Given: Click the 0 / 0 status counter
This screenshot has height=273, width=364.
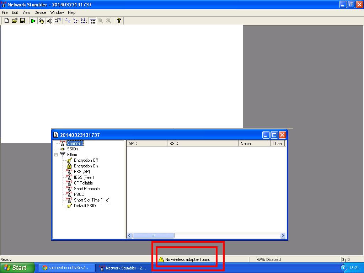Looking at the screenshot, I should [346, 259].
